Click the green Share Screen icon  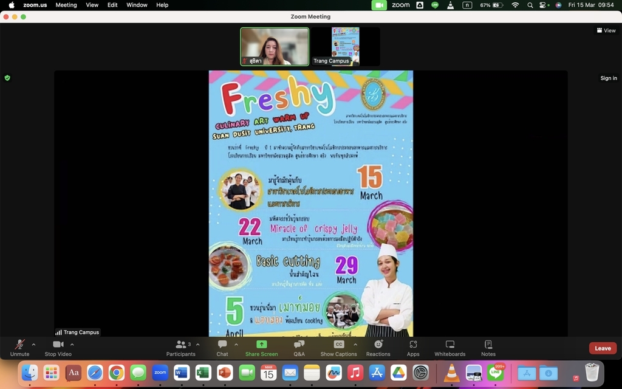pyautogui.click(x=261, y=345)
